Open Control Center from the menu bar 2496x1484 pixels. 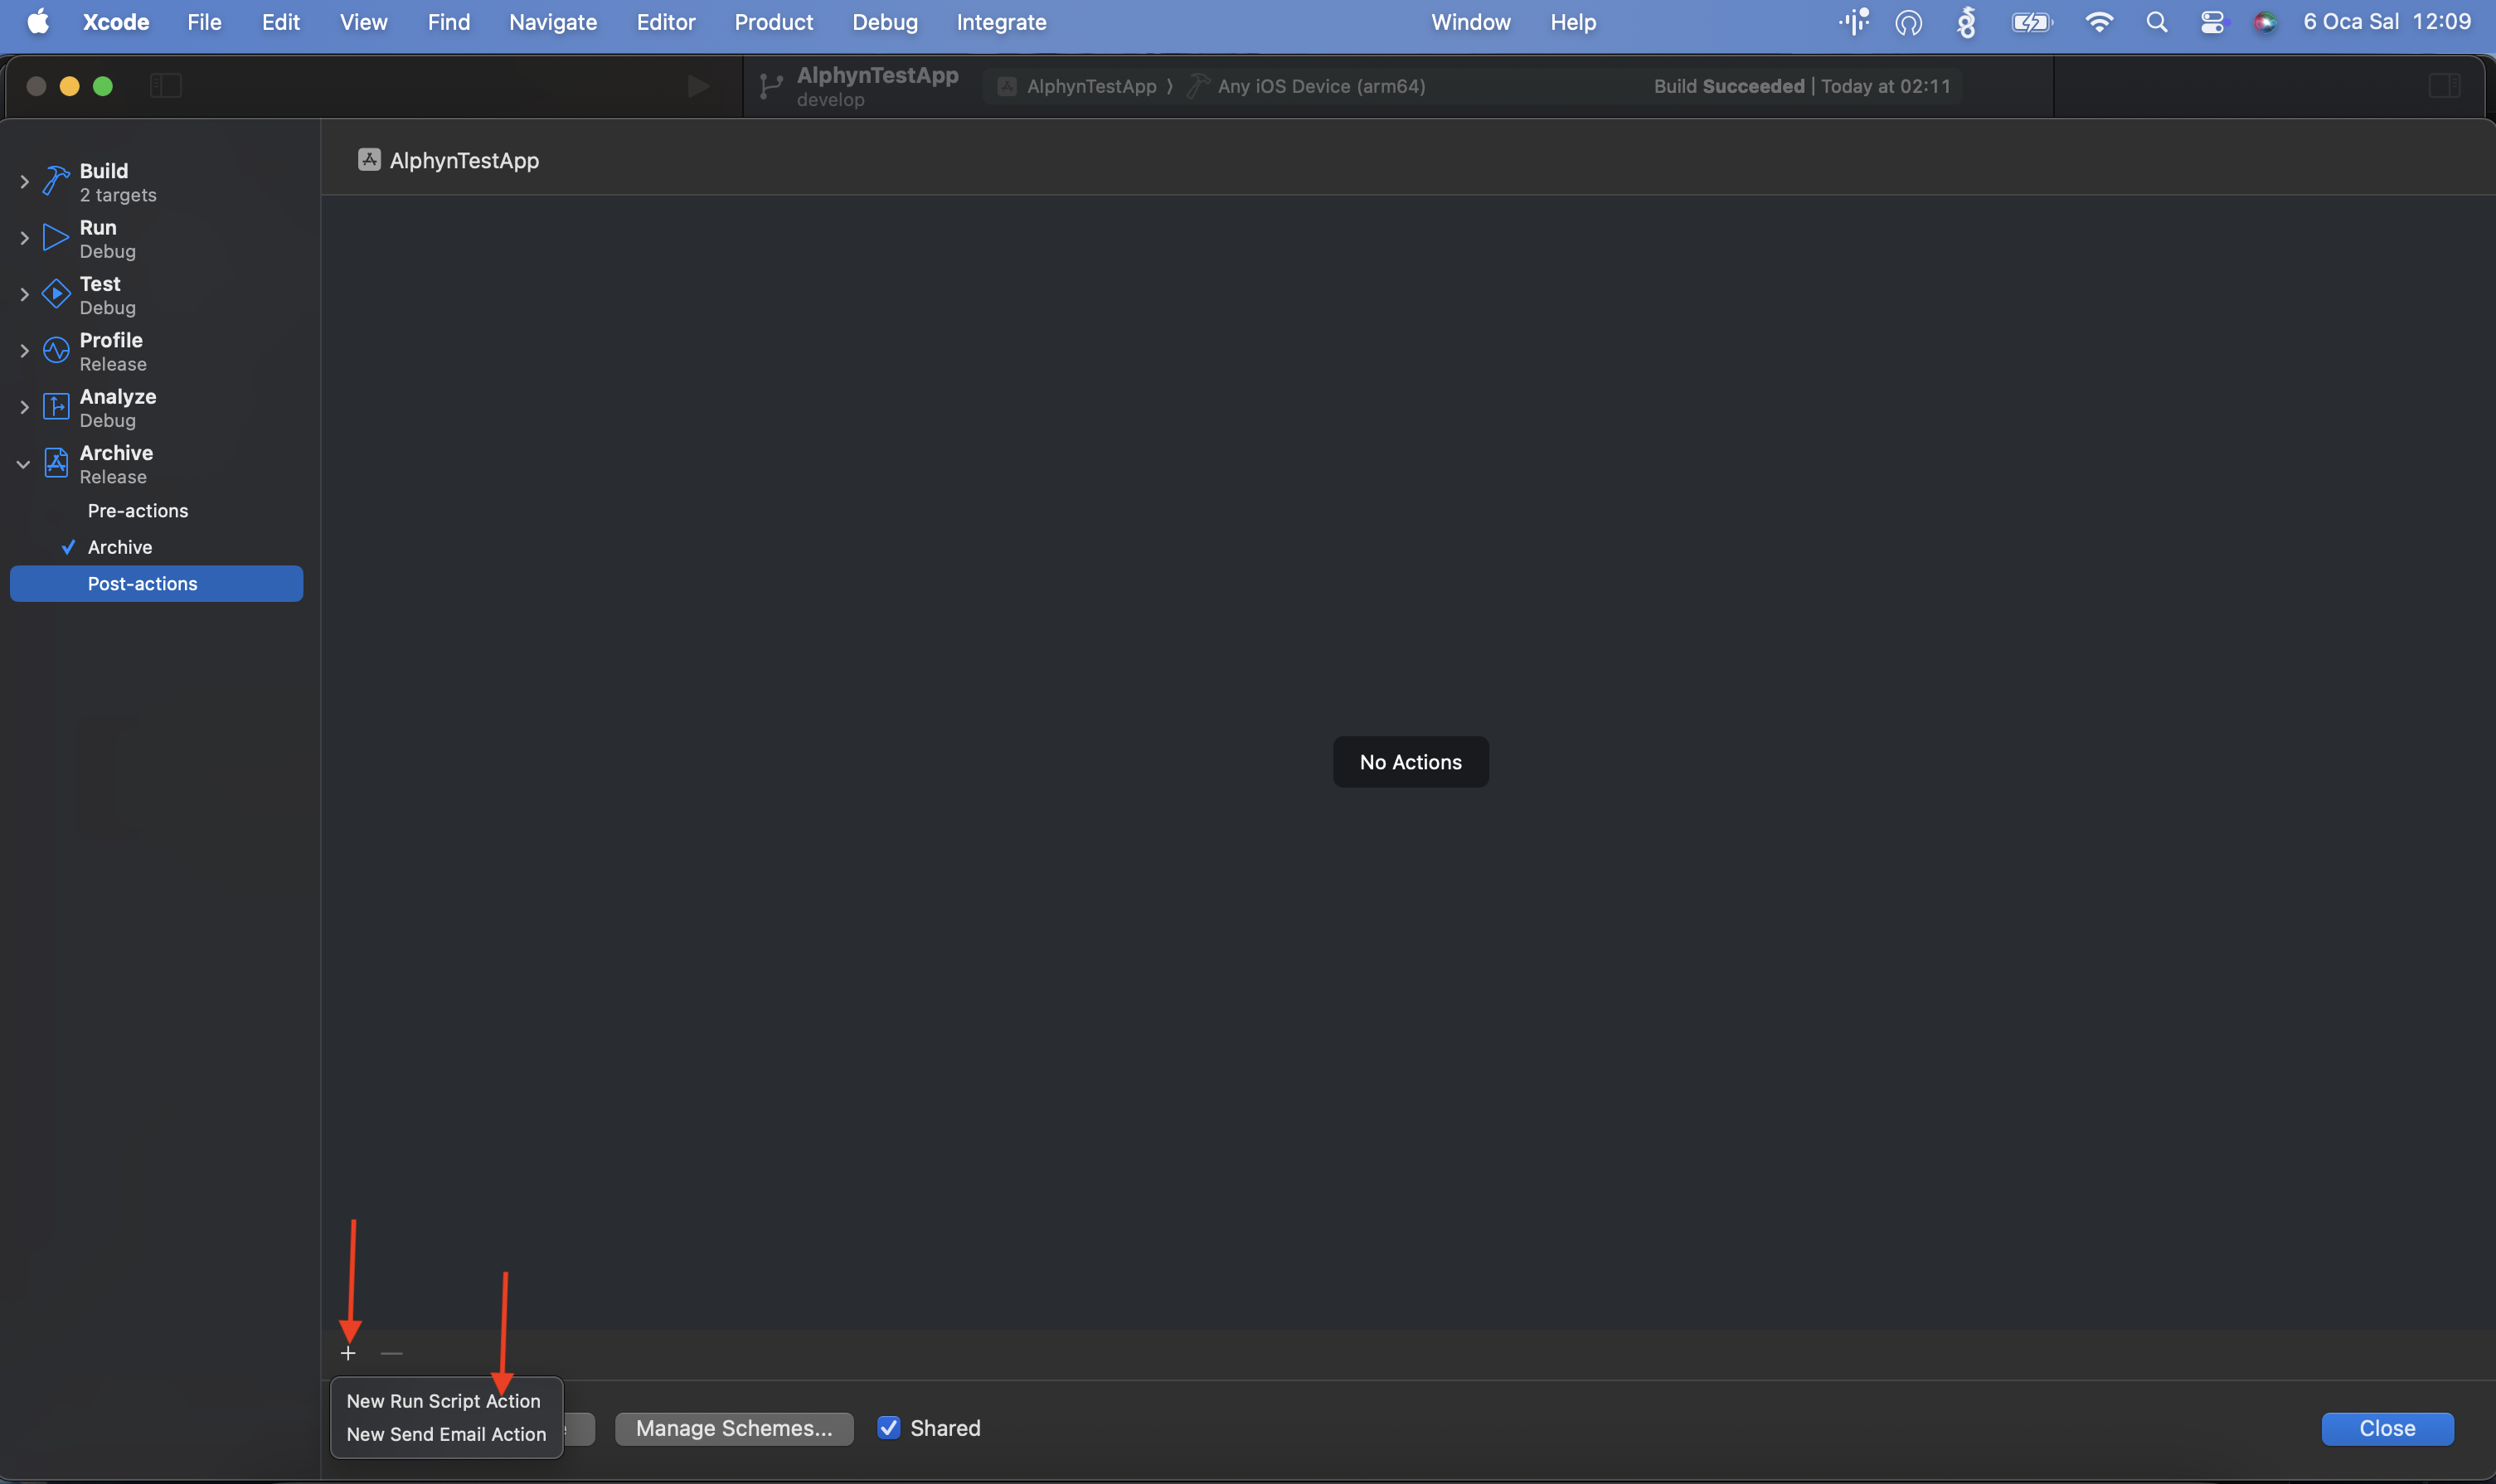tap(2212, 22)
